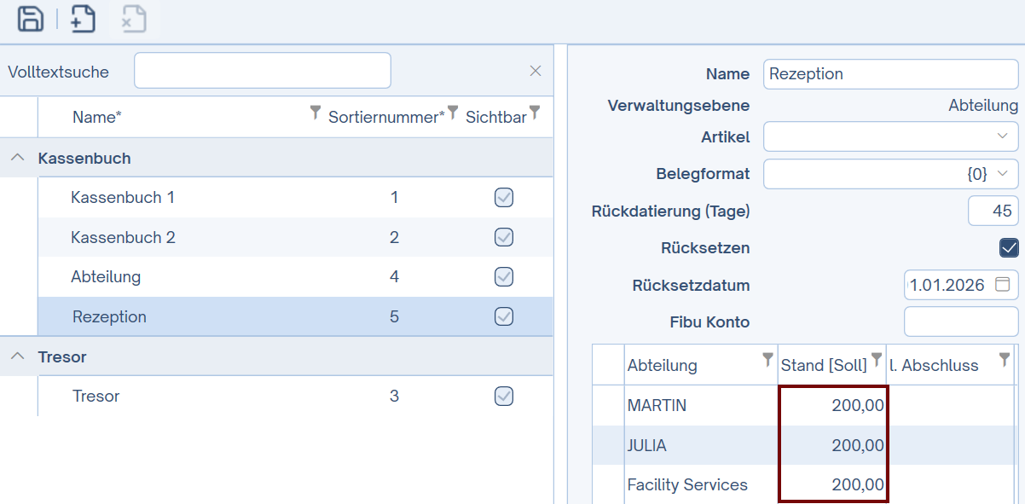Viewport: 1025px width, 504px height.
Task: Click the save disk icon
Action: coord(31,19)
